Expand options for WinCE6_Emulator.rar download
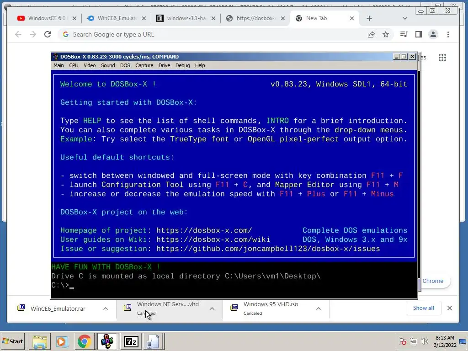 pos(106,308)
